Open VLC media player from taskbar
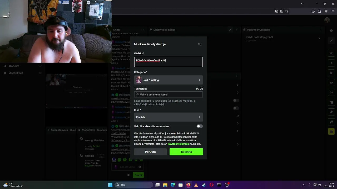This screenshot has width=337, height=189. pos(196,185)
